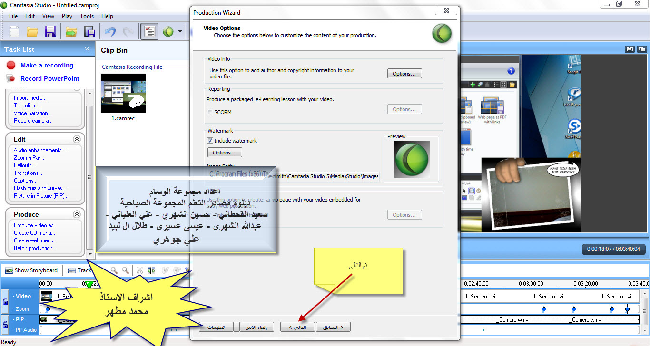Open a project with the yellow folder icon
The image size is (650, 346).
(32, 32)
